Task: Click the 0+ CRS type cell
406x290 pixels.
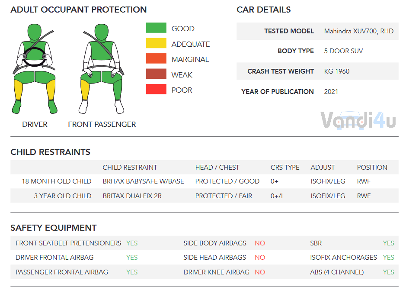Action: (275, 181)
